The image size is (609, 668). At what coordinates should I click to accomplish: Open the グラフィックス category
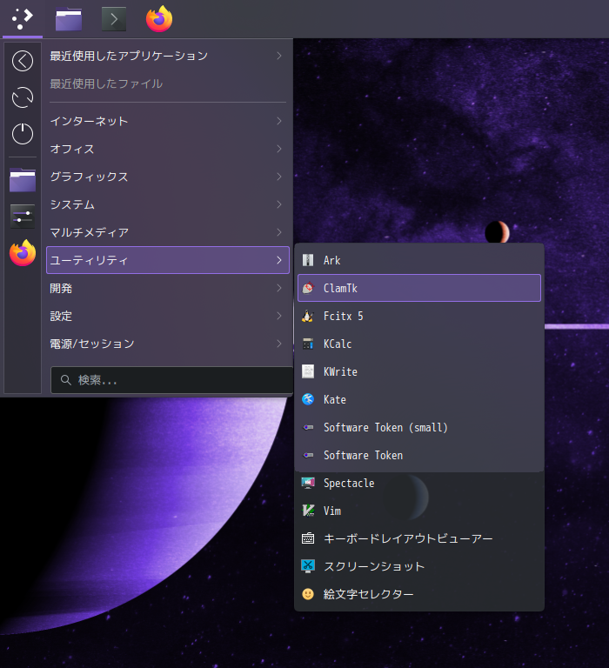point(168,177)
